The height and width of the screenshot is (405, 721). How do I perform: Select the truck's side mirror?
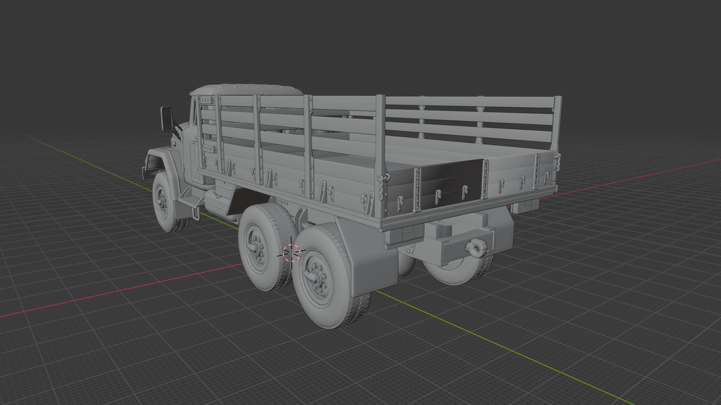coord(167,118)
